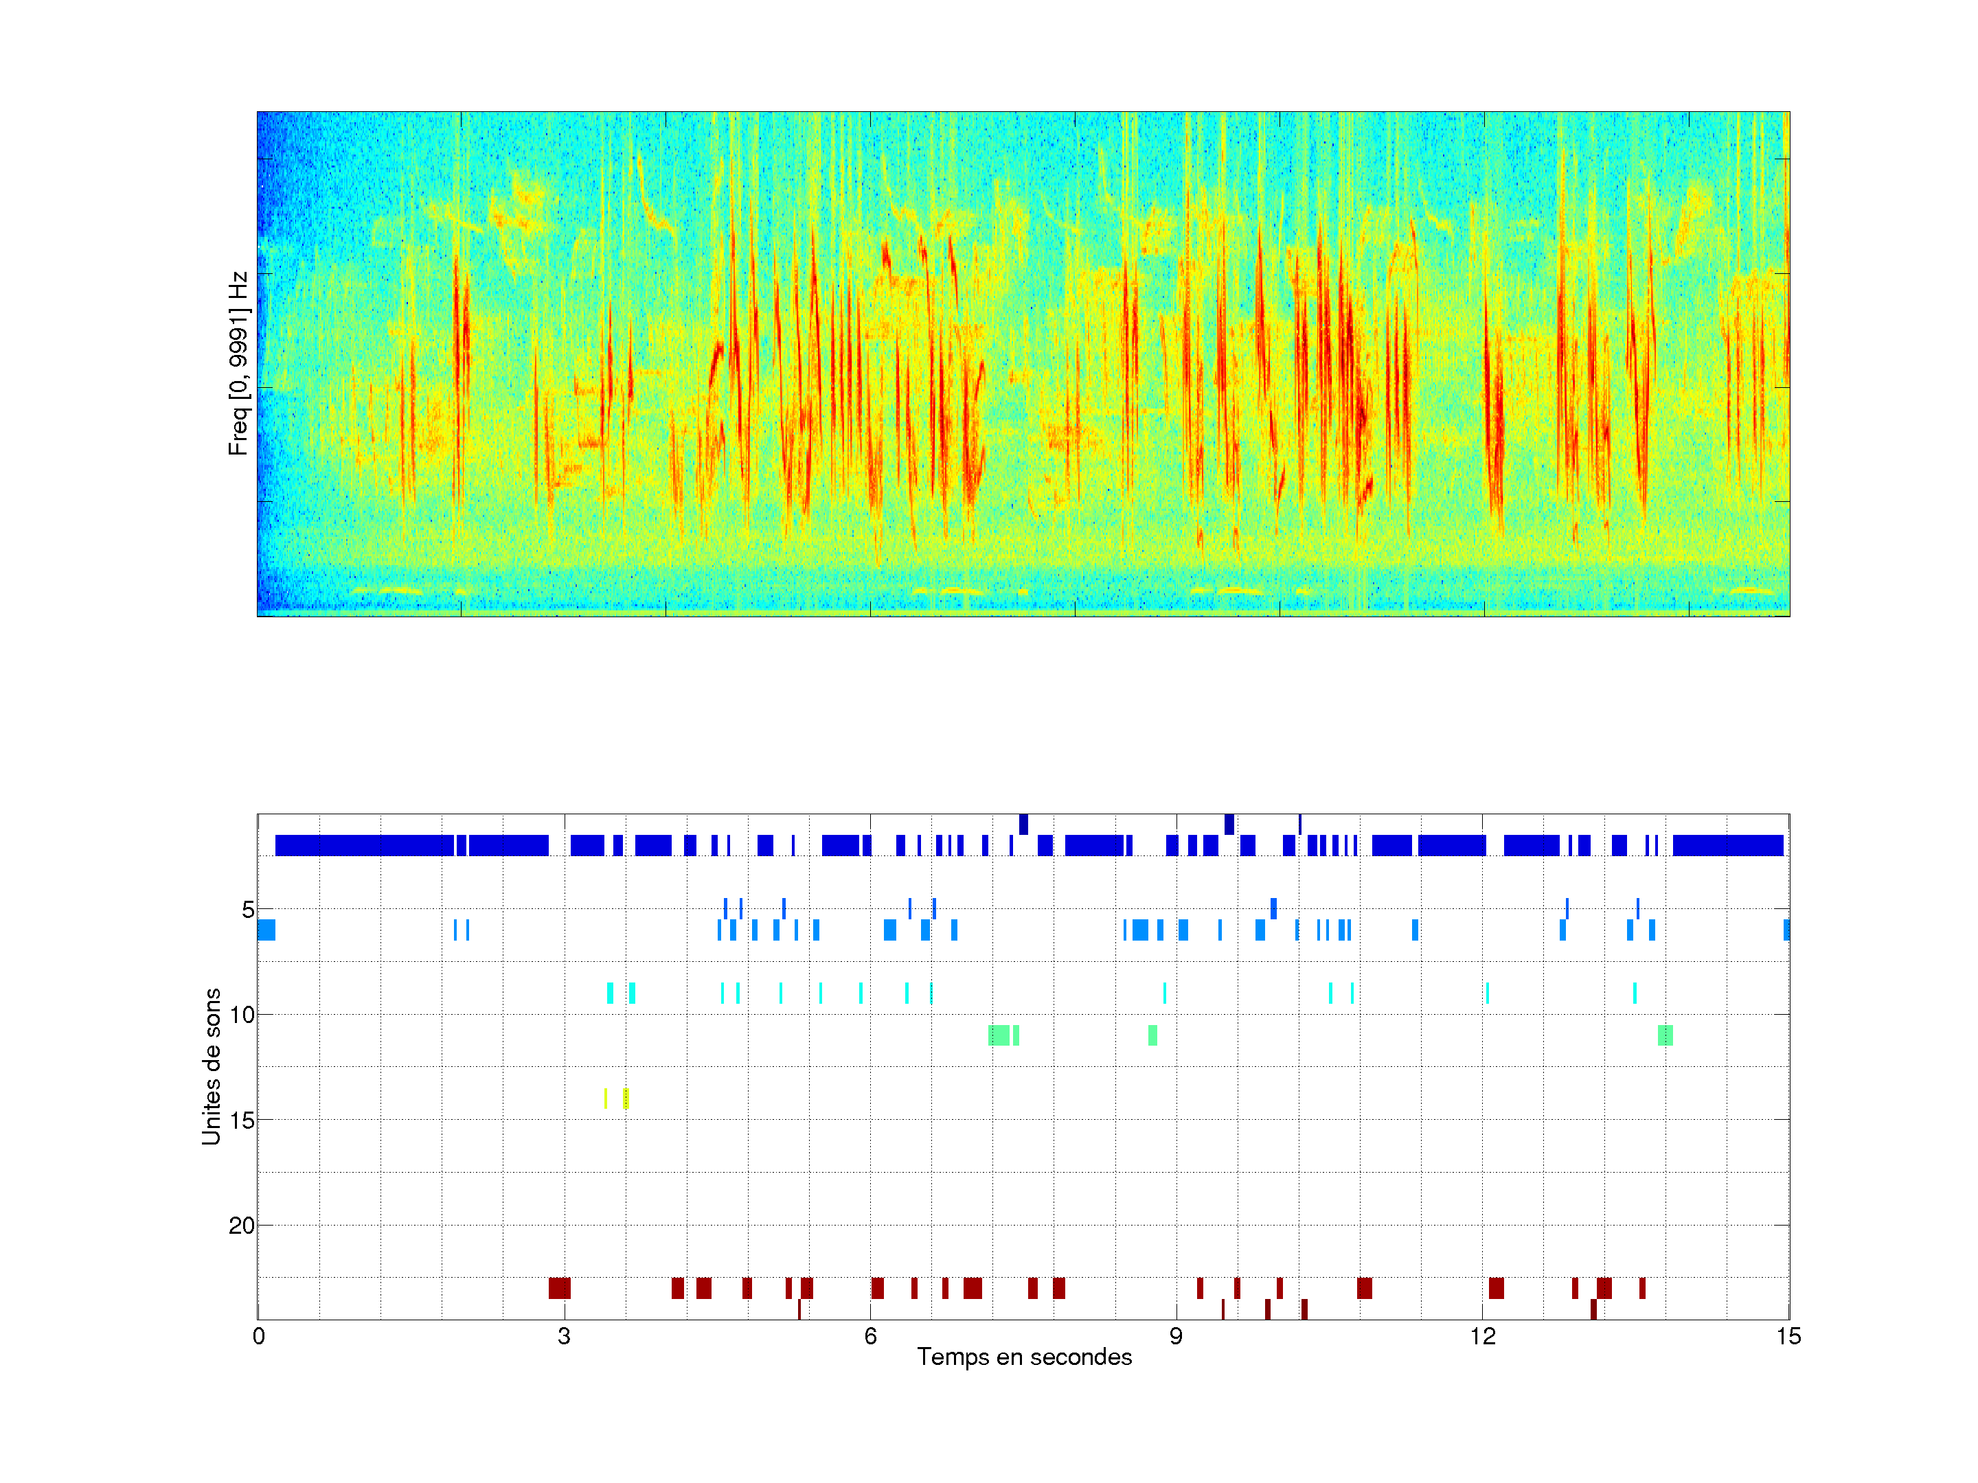This screenshot has height=1483, width=1978.
Task: Select x-axis tick label 6
Action: 870,1336
